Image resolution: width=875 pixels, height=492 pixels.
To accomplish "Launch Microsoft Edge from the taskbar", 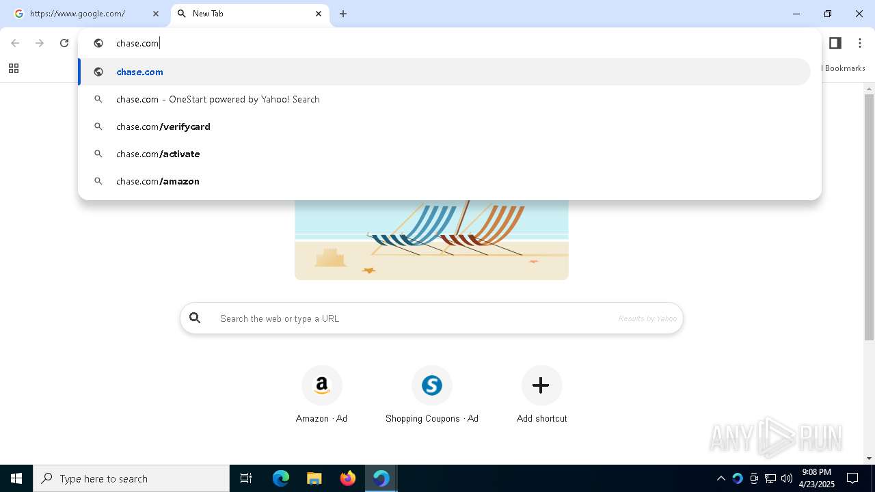I will 281,478.
